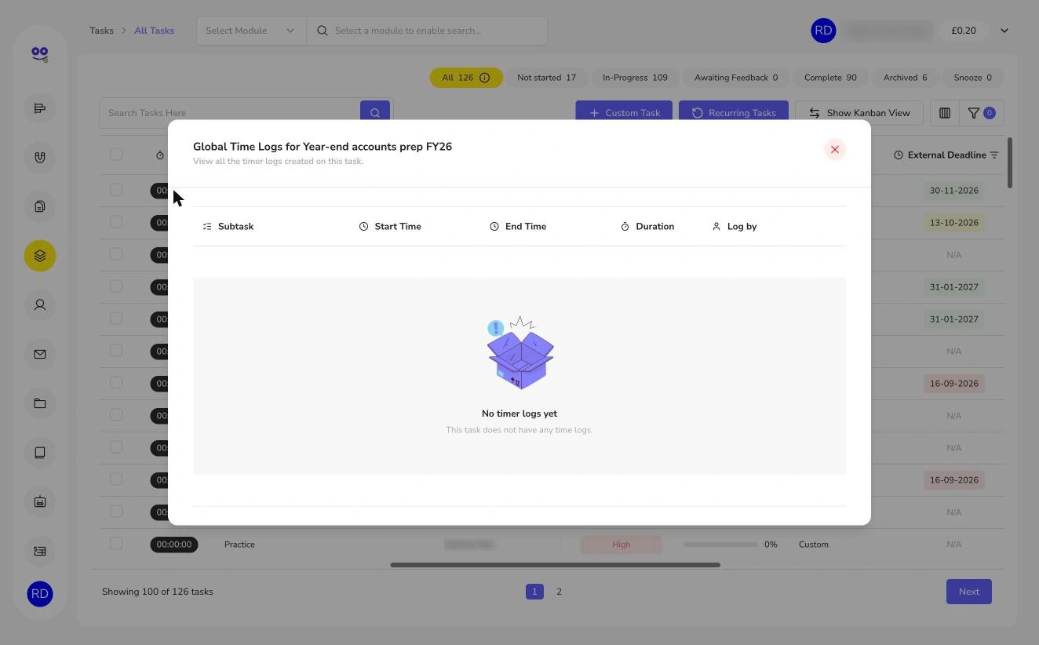Click the horizontal scrollbar below the table
The width and height of the screenshot is (1039, 645).
pos(555,565)
